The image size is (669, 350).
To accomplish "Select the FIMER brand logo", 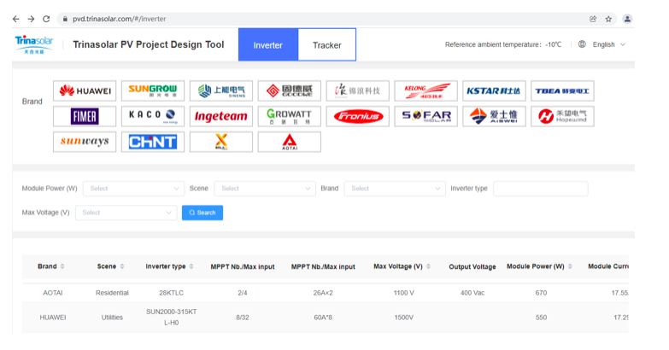I will (85, 116).
